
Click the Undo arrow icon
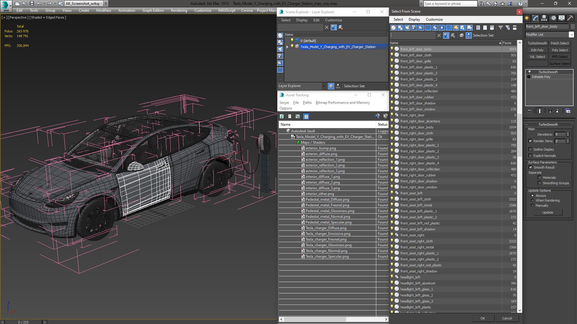[x=39, y=4]
